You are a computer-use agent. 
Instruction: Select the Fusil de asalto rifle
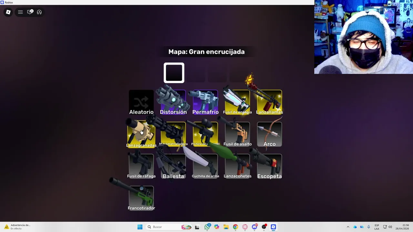[x=237, y=134]
